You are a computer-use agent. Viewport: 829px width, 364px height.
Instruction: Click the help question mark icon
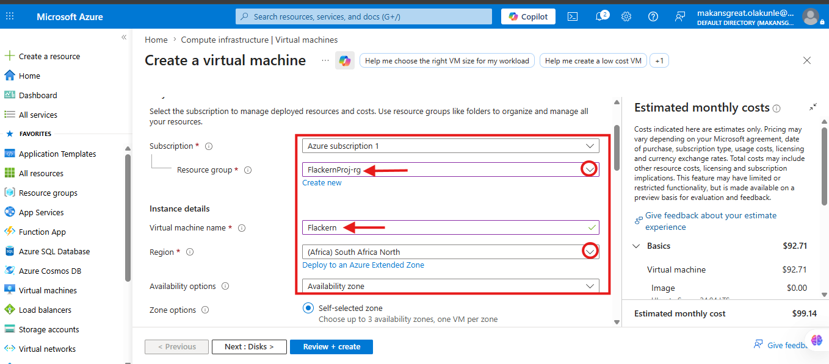(653, 16)
